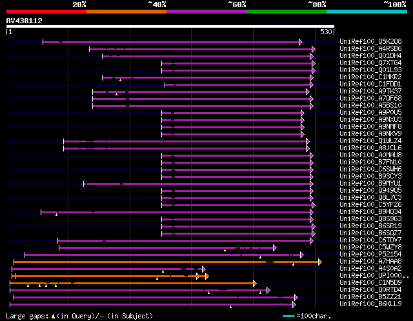413x321 pixels.
Task: Click the arrowhead ending the A4S0A2 alignment
Action: [x=204, y=269]
